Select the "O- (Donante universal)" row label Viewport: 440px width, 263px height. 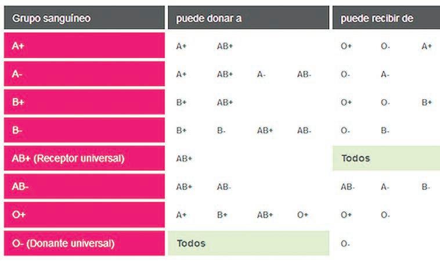(x=84, y=243)
